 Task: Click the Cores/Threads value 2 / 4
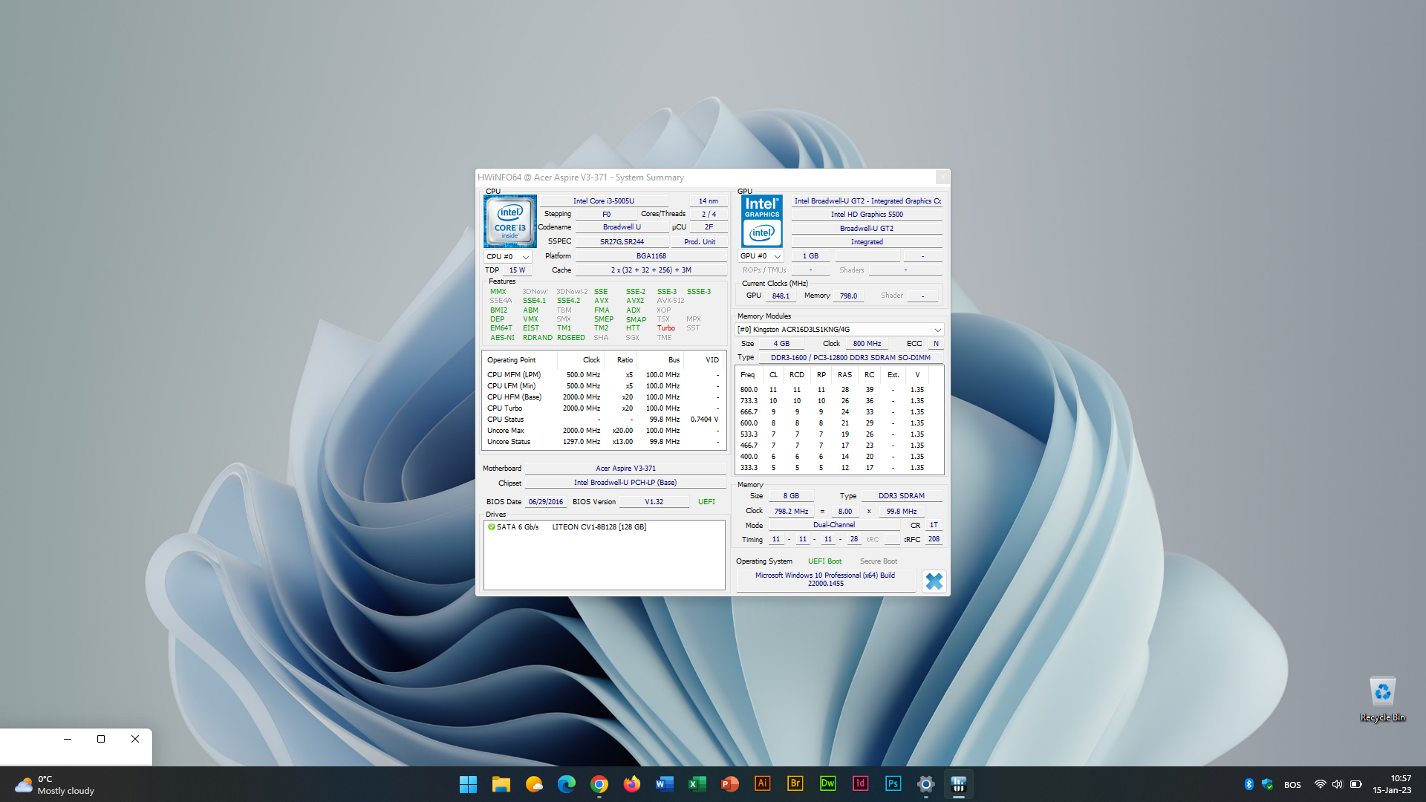point(709,214)
